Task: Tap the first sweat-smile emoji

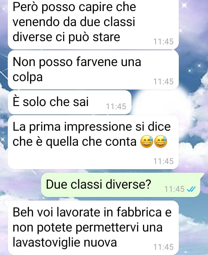Action: 146,141
